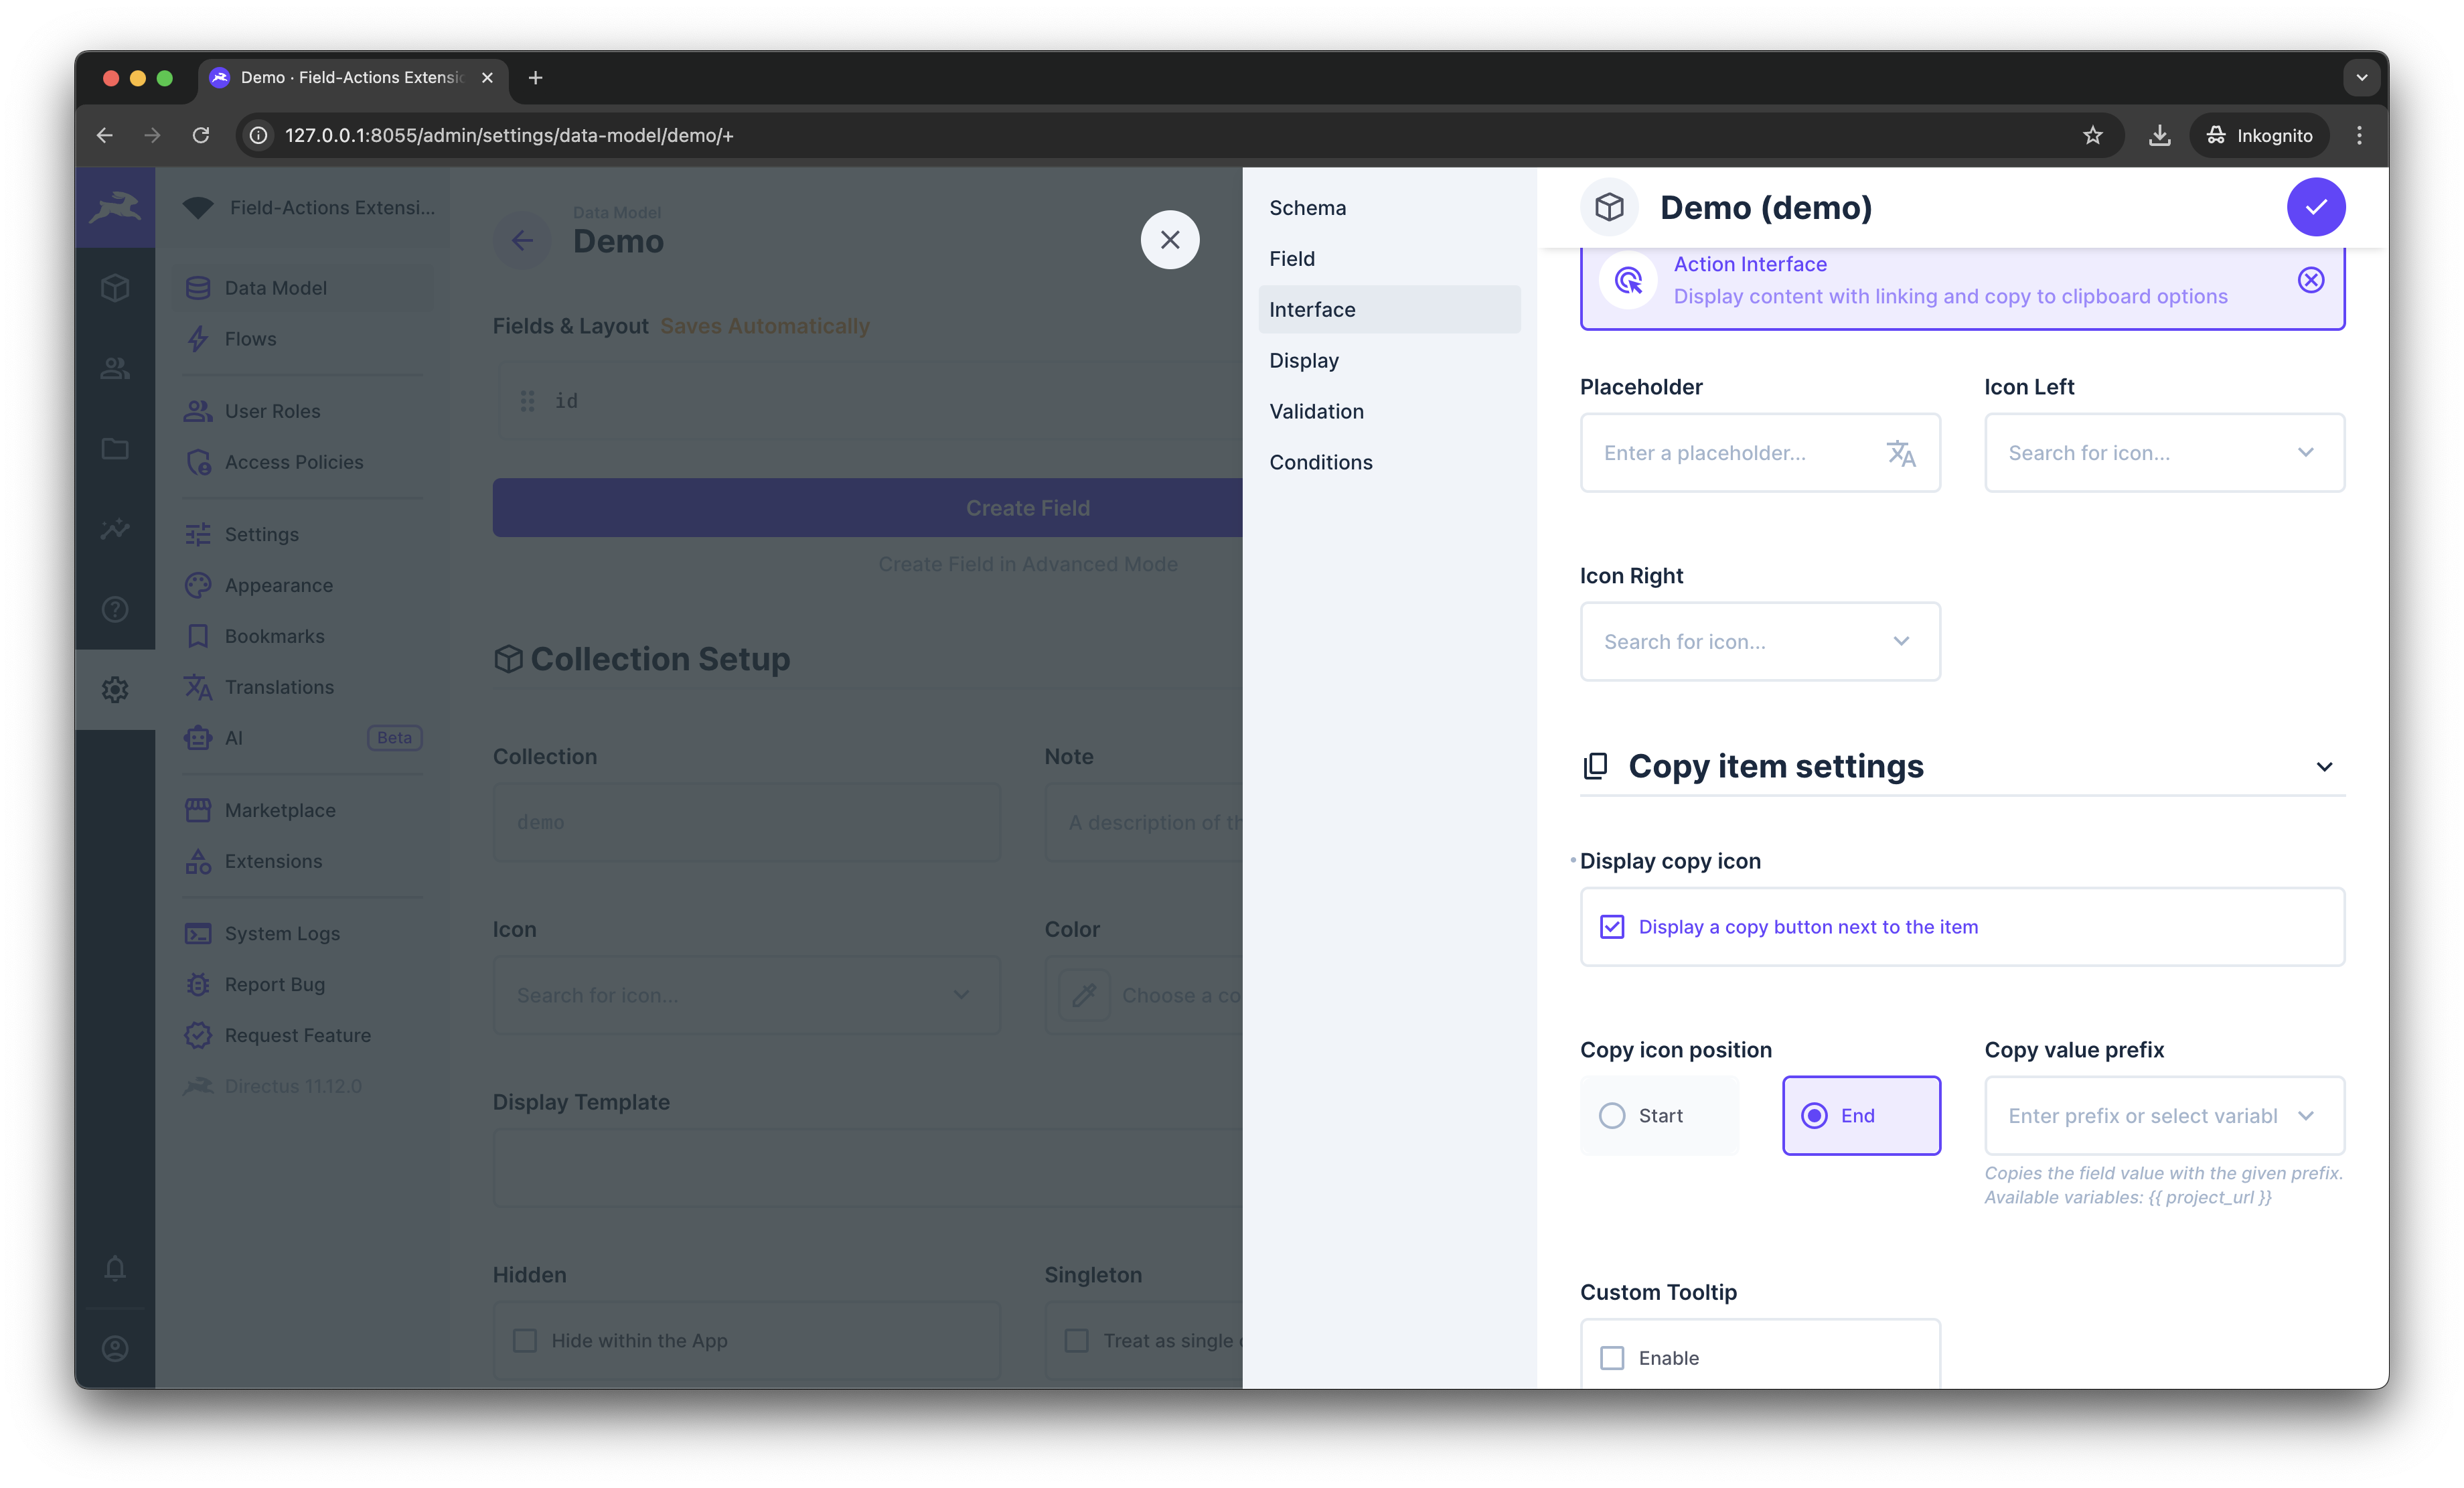Screen dimensions: 2464x1488
Task: Uncheck Display a copy button checkbox
Action: pos(1612,927)
